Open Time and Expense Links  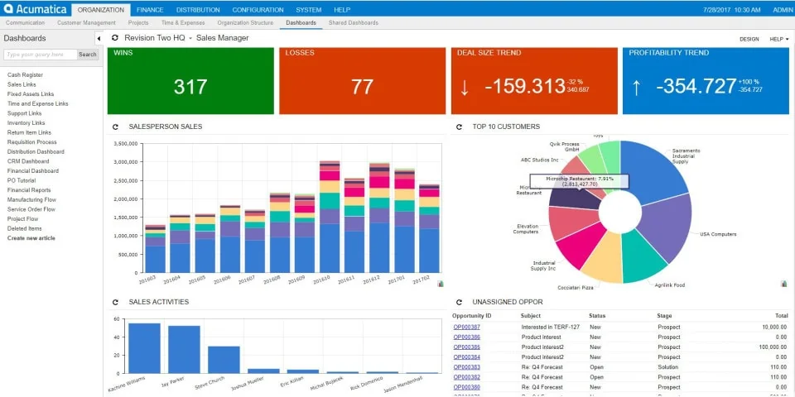click(37, 104)
